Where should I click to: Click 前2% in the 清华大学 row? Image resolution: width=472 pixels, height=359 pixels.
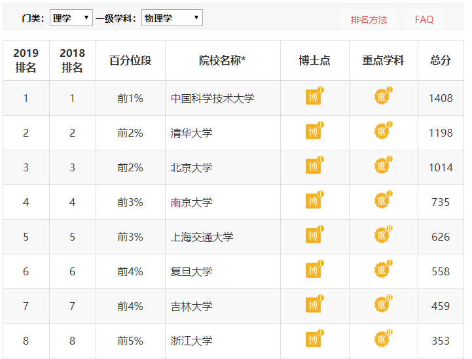click(130, 133)
